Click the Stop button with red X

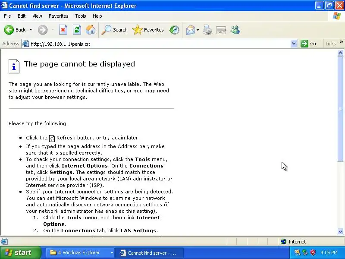63,30
